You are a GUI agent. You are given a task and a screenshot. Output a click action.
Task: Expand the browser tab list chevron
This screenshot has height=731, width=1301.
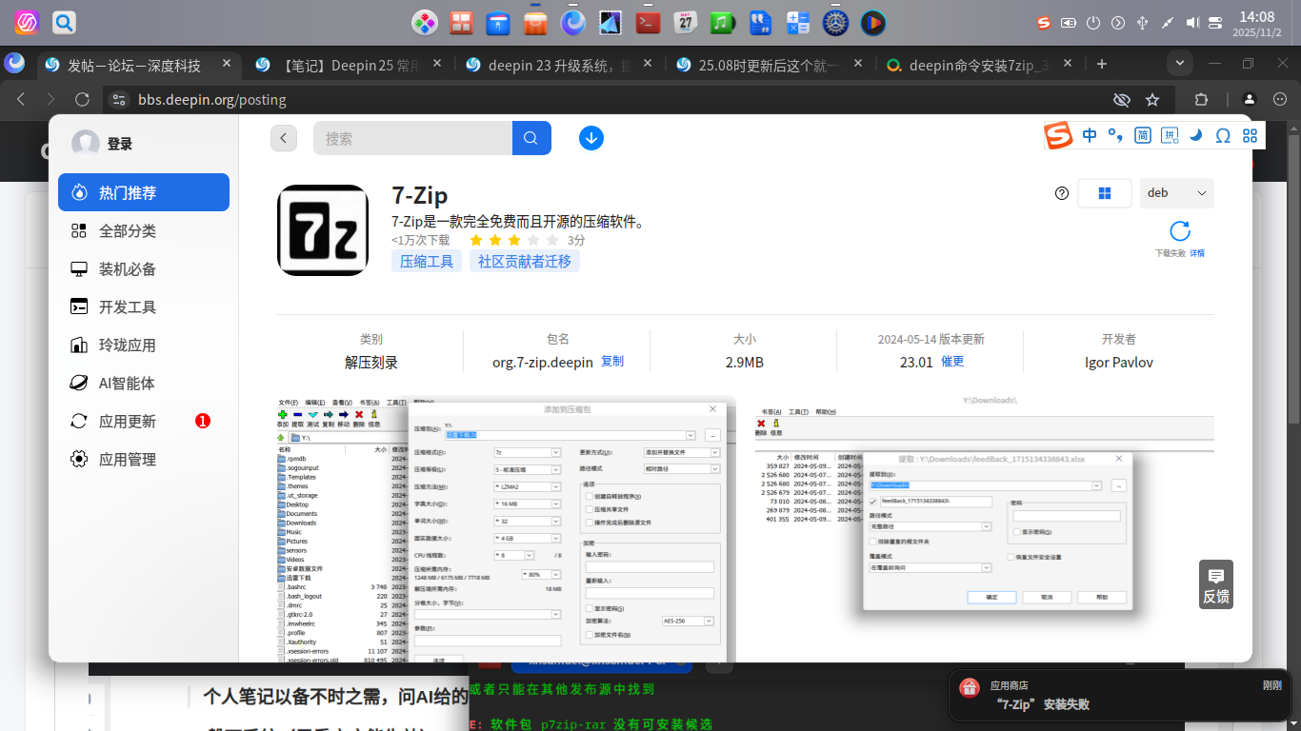pos(1181,64)
